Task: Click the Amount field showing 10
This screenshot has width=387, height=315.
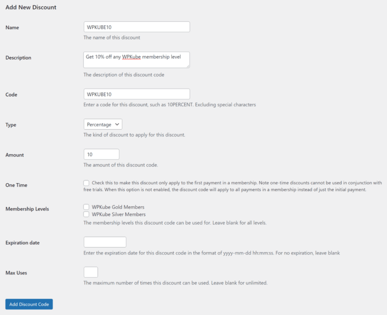Action: [101, 154]
